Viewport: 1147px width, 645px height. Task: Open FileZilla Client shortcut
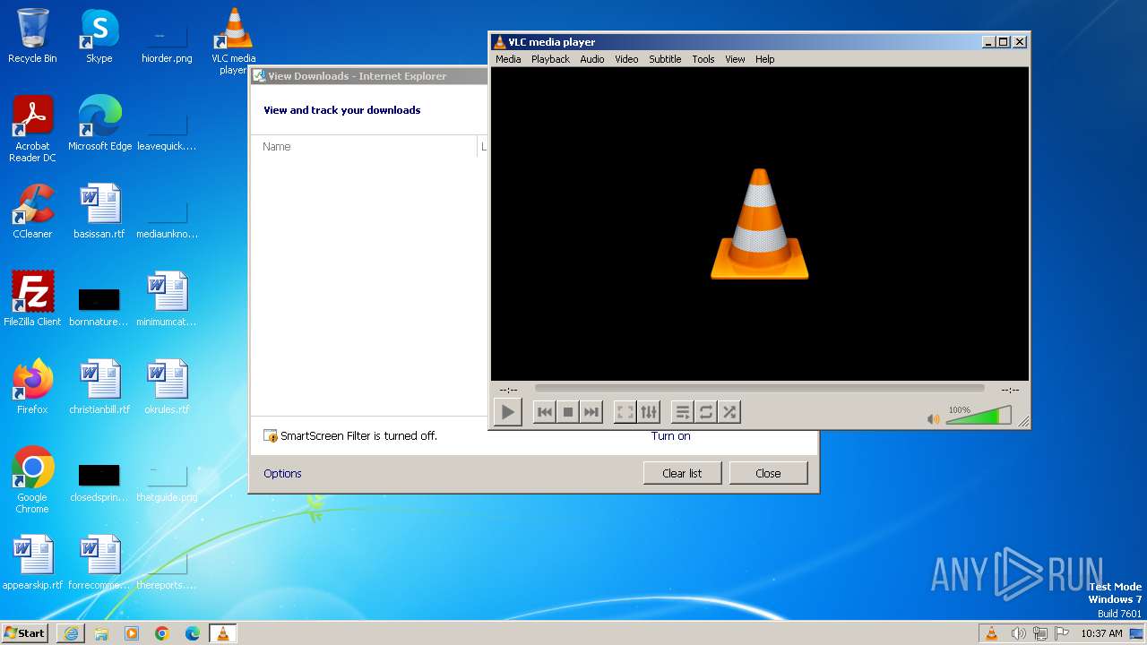[x=32, y=300]
